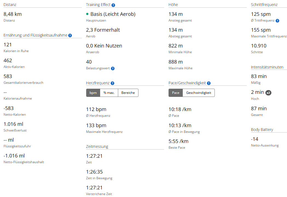Image resolution: width=287 pixels, height=197 pixels.
Task: Switch heart rate to % max.
Action: pyautogui.click(x=109, y=93)
